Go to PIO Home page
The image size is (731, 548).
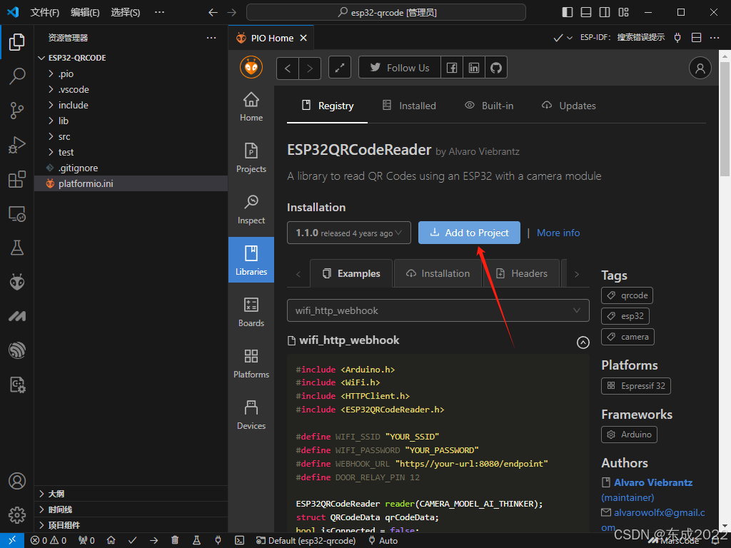coord(251,107)
